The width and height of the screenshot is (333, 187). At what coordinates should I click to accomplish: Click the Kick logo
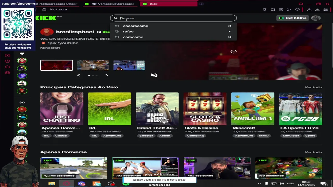(48, 18)
